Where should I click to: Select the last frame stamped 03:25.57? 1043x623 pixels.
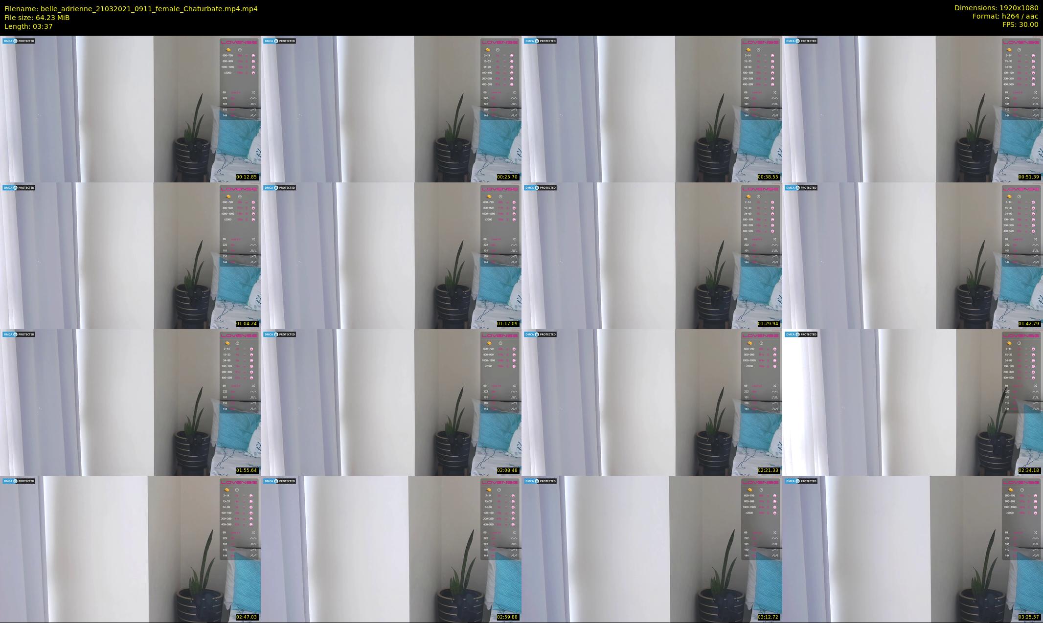pyautogui.click(x=912, y=549)
